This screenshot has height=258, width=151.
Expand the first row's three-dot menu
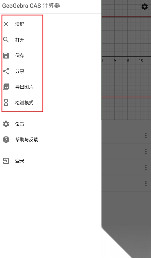pyautogui.click(x=146, y=136)
